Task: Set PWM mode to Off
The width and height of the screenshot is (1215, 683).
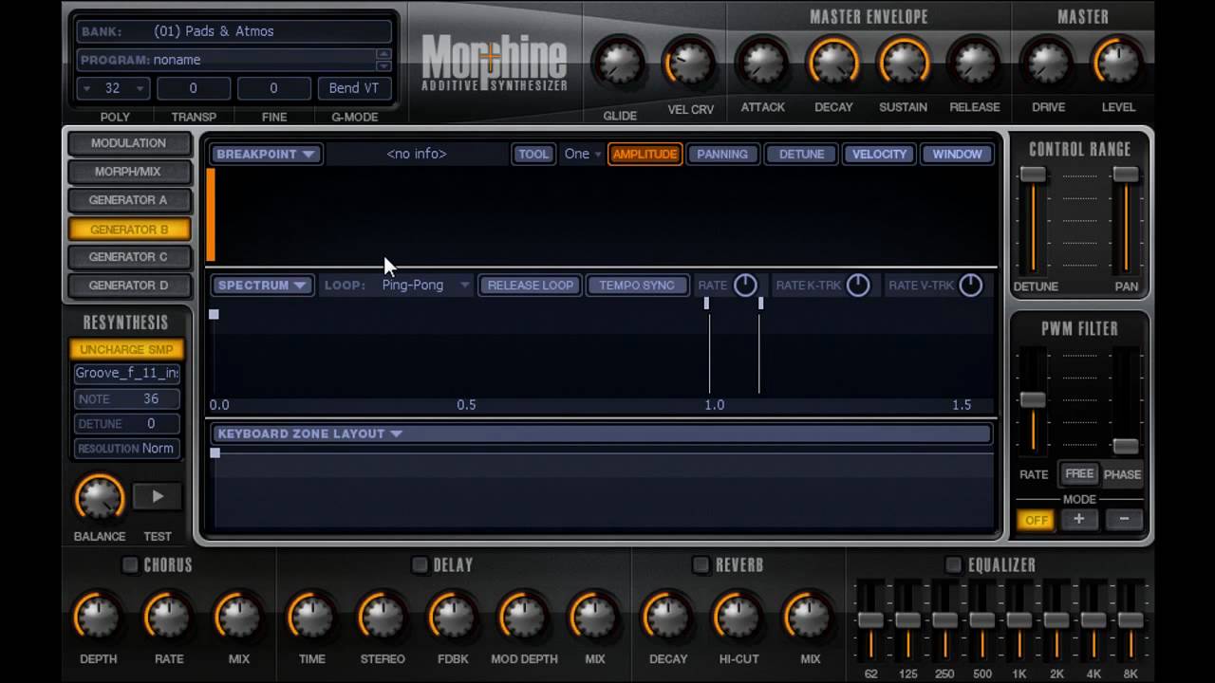Action: tap(1036, 520)
